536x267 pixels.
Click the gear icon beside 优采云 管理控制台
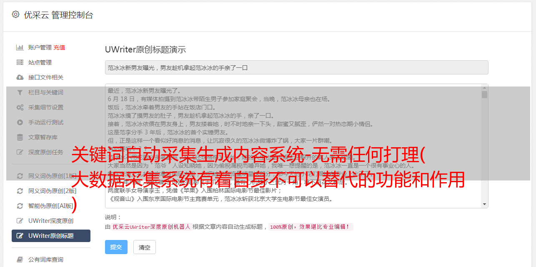[x=15, y=15]
